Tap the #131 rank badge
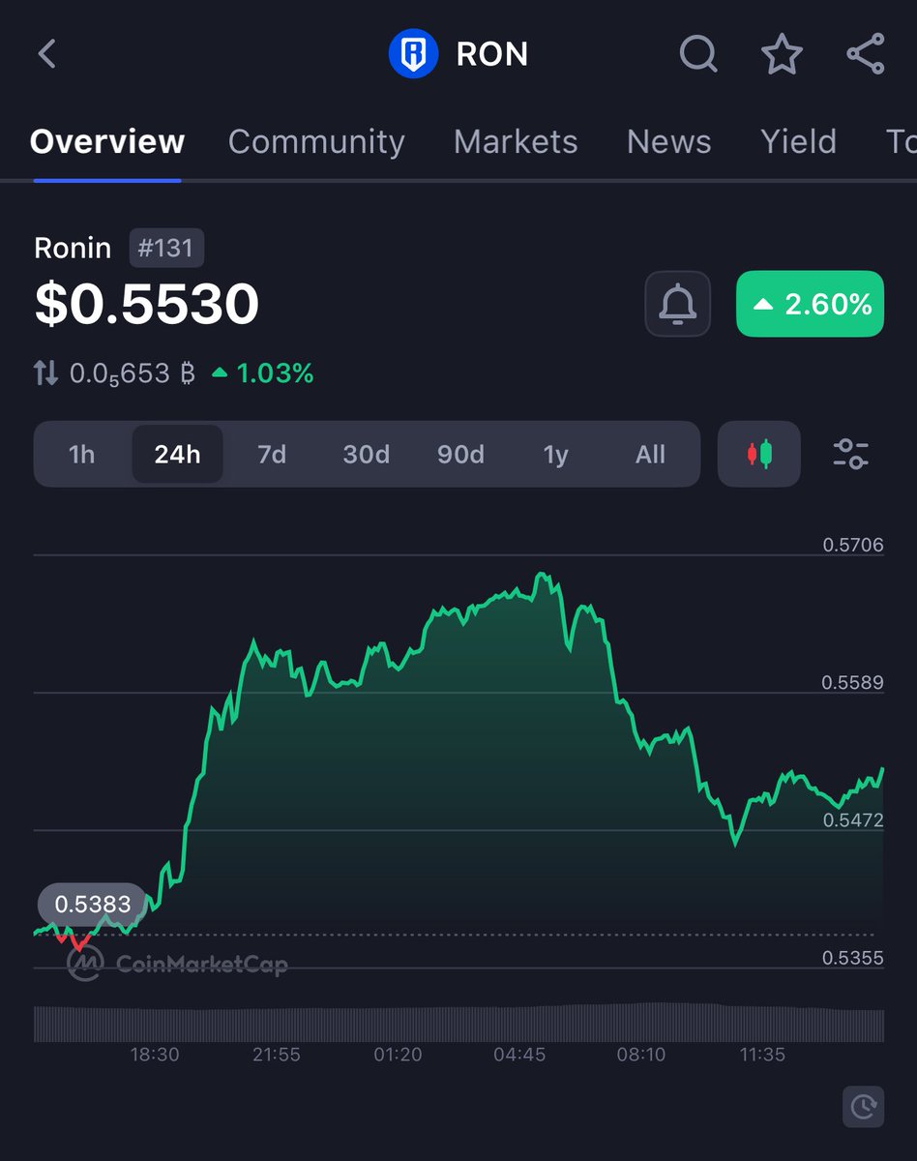This screenshot has width=917, height=1161. click(166, 248)
